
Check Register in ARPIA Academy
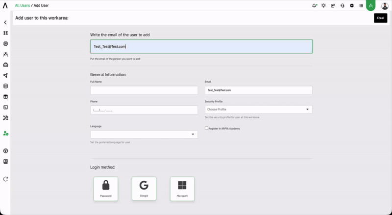tap(206, 128)
